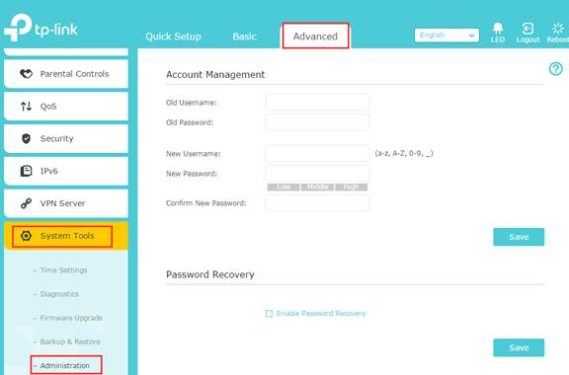This screenshot has width=569, height=375.
Task: Open Administration submenu item
Action: tap(65, 365)
